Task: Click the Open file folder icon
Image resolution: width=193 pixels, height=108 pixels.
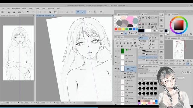Action: (14, 12)
